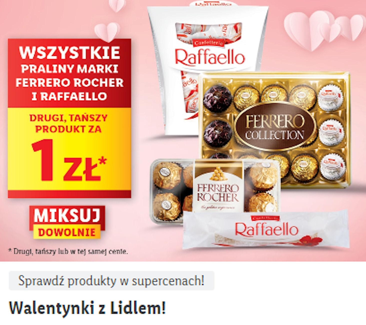Click the red Raffaello logo on long bar

(266, 229)
